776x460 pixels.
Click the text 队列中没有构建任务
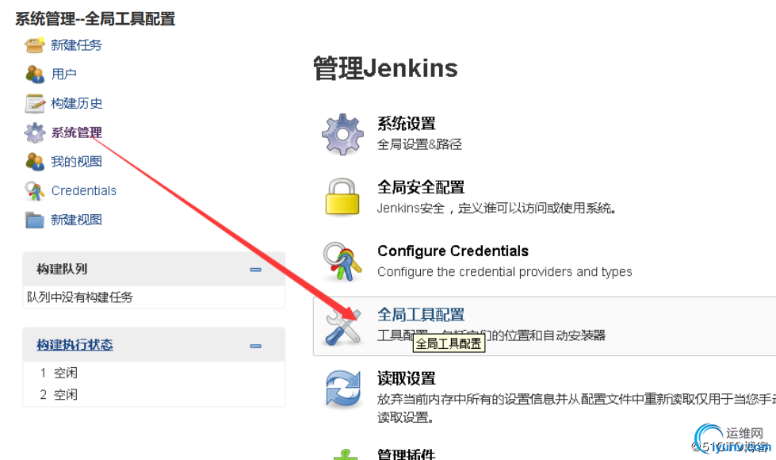pyautogui.click(x=80, y=297)
